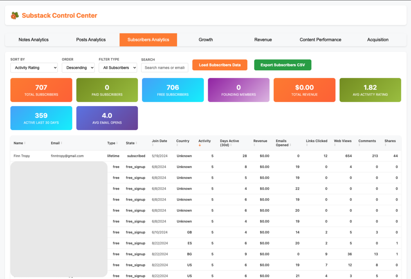The height and width of the screenshot is (279, 411).
Task: Open the Order dropdown set to Descending
Action: [x=78, y=68]
